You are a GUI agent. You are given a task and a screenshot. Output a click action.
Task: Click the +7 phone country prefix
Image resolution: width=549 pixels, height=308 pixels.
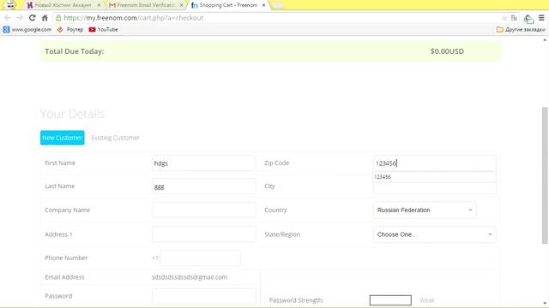tap(155, 258)
